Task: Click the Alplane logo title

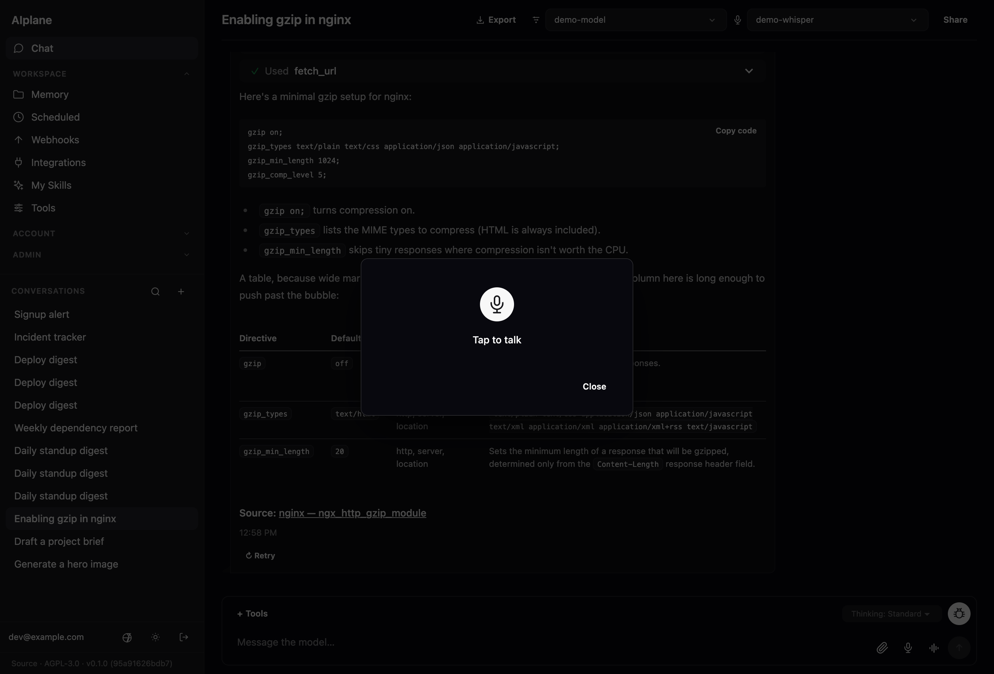Action: point(32,20)
